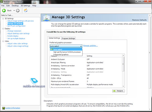Viewport: 152px width, 112px height.
Task: Open the File menu
Action: tap(3, 6)
